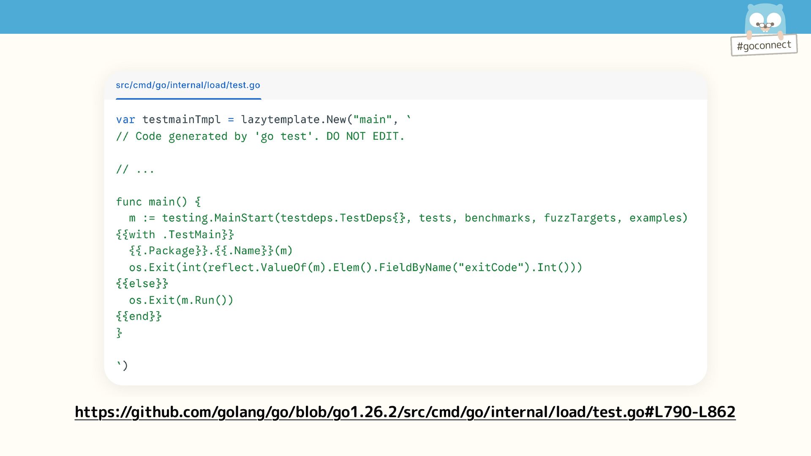Click 'lazytemplate.New' in the first line
This screenshot has height=456, width=811.
click(293, 119)
